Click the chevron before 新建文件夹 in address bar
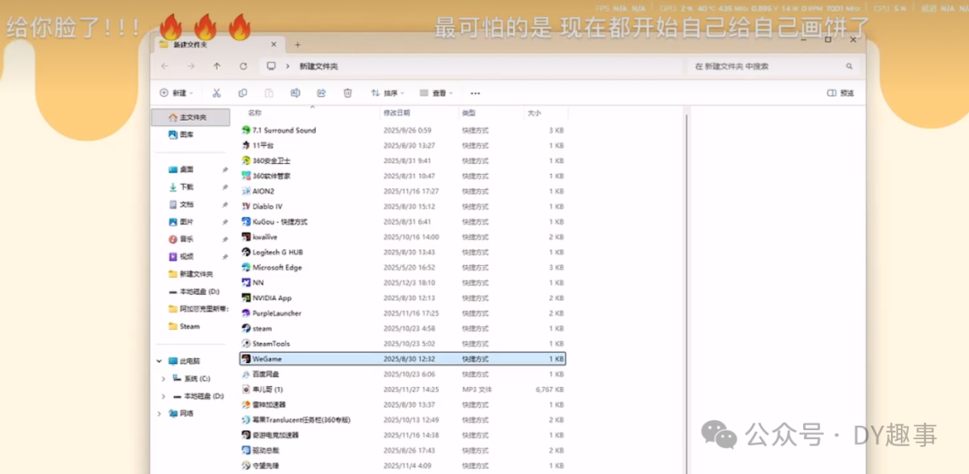 [x=288, y=66]
